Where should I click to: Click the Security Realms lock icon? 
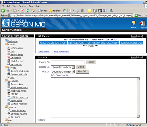pos(9,113)
